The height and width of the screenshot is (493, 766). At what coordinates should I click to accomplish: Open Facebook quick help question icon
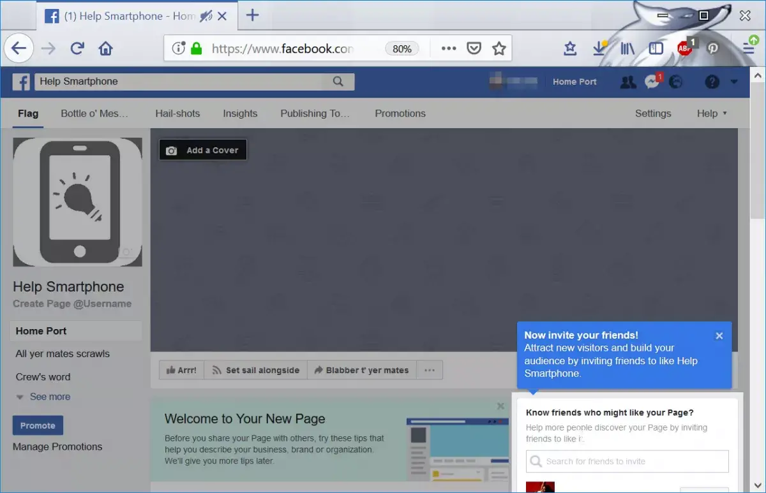point(712,82)
